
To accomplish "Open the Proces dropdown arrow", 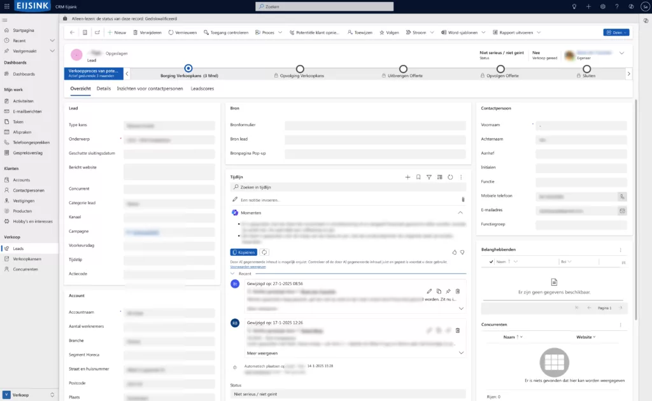I will click(x=280, y=32).
